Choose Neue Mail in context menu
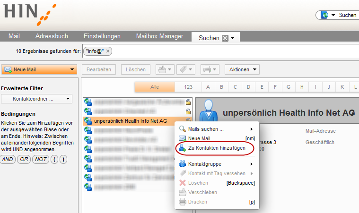The width and height of the screenshot is (359, 213). pyautogui.click(x=217, y=138)
